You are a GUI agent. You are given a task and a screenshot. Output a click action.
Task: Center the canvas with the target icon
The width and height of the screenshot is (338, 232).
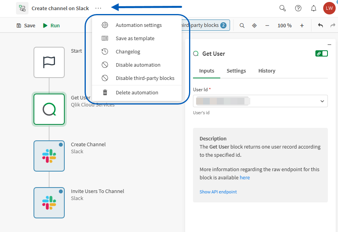pos(255,25)
